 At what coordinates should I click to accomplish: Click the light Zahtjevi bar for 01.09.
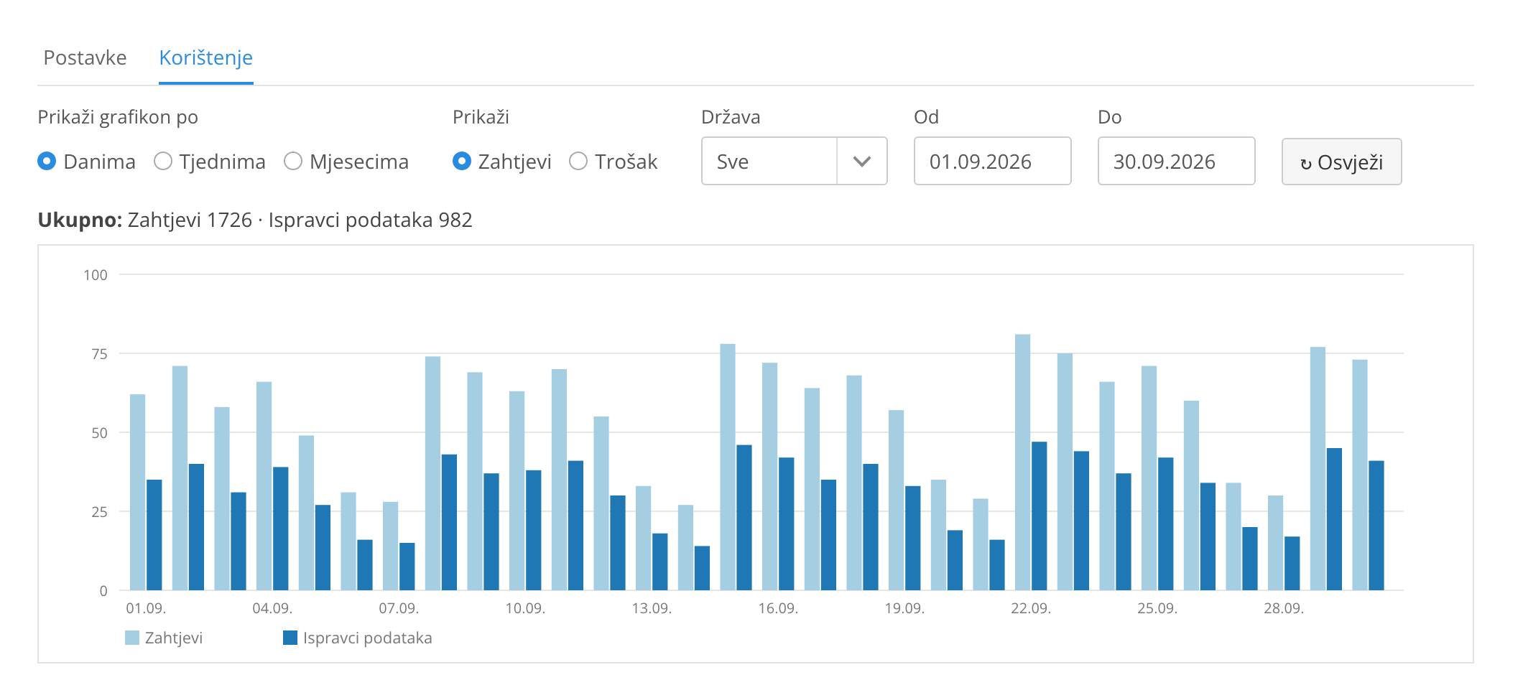[x=138, y=492]
